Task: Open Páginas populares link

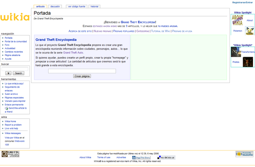Action: point(124,31)
